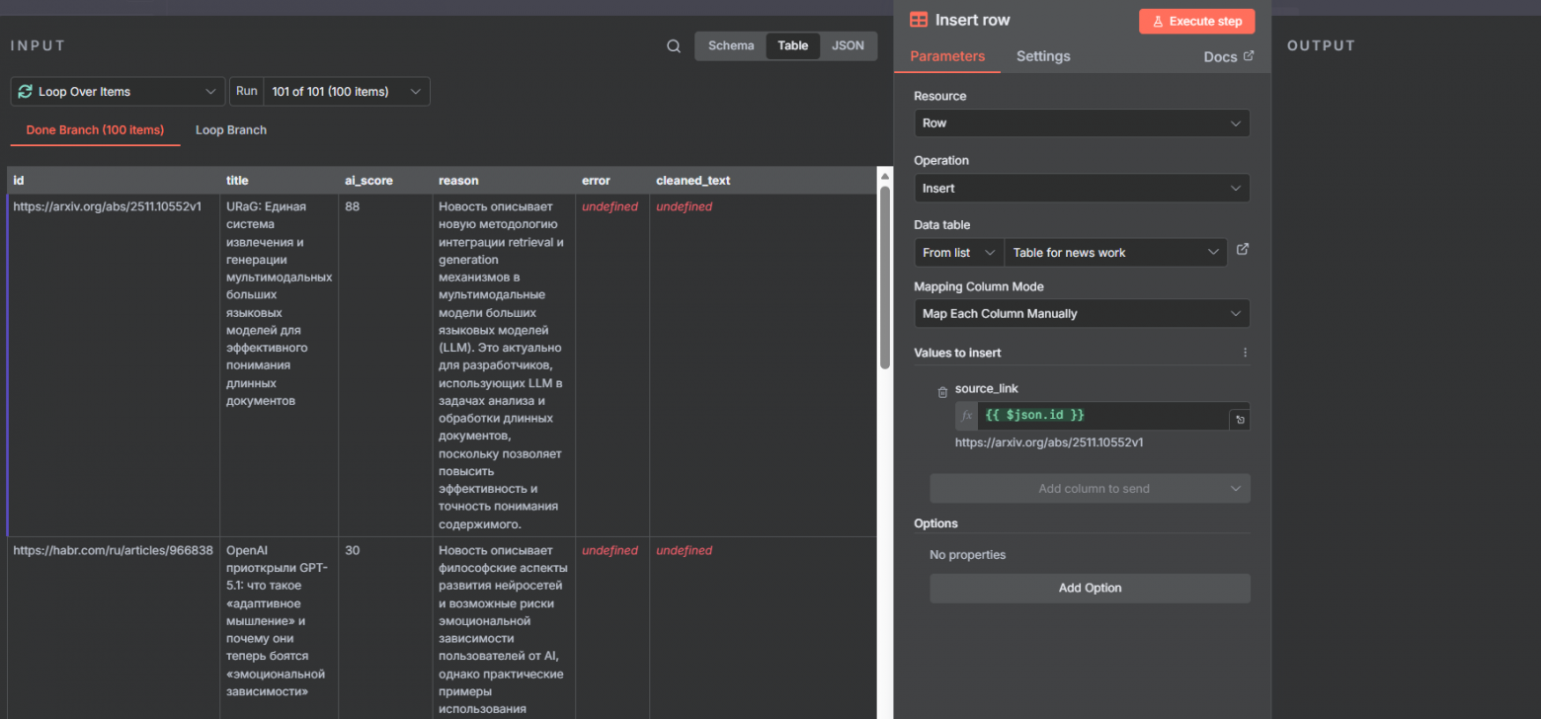Image resolution: width=1541 pixels, height=719 pixels.
Task: Switch input view to Table
Action: [x=792, y=45]
